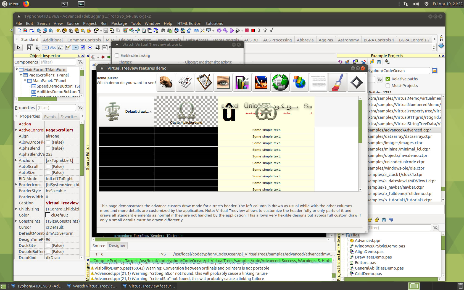Open the HTML Editor menu
464x290 pixels.
(189, 23)
